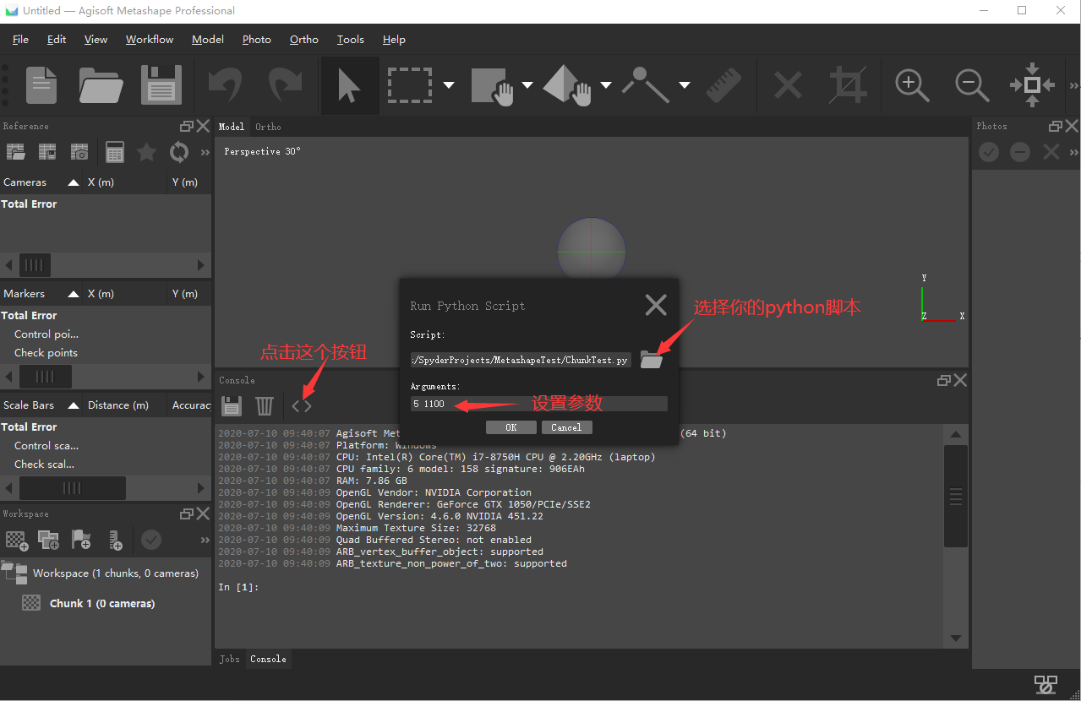Click the Add Chunk icon in Workspace toolbar
The image size is (1081, 701).
pos(16,541)
